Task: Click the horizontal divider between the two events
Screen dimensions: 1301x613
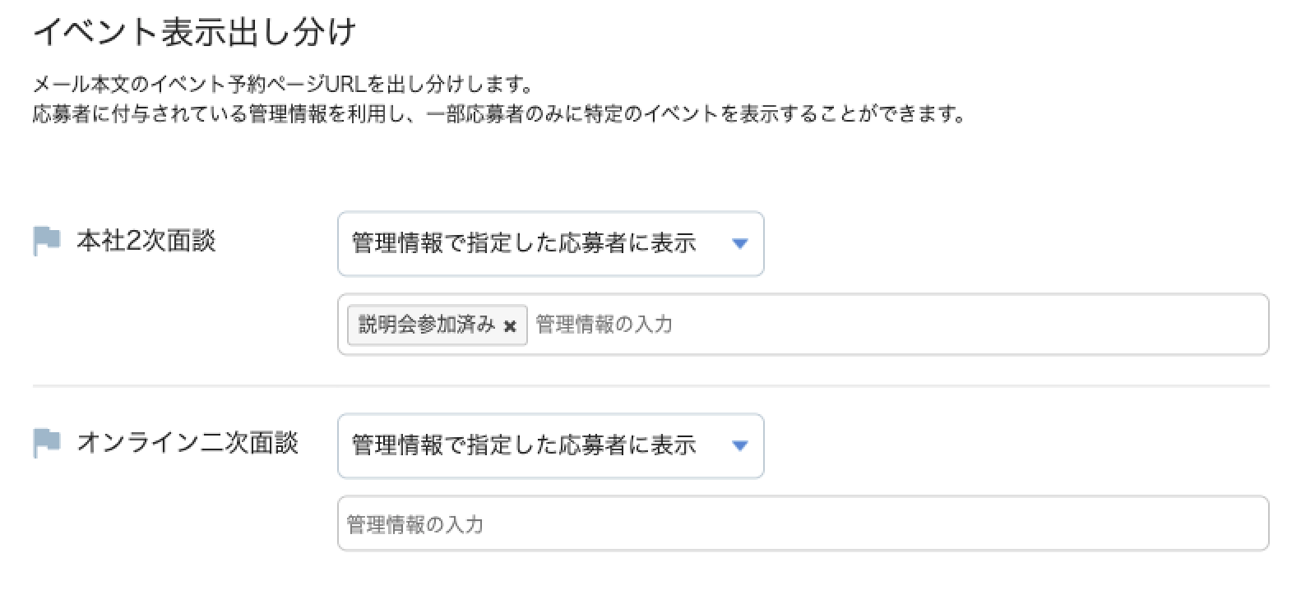Action: click(x=650, y=385)
